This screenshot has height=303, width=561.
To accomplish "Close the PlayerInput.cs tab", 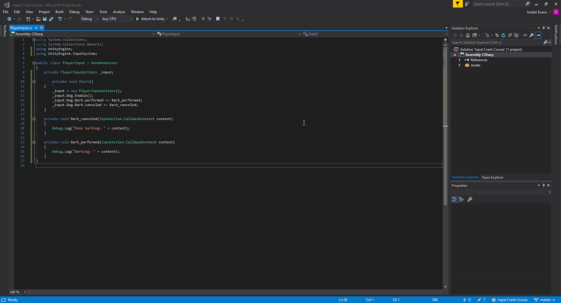I will [x=41, y=28].
